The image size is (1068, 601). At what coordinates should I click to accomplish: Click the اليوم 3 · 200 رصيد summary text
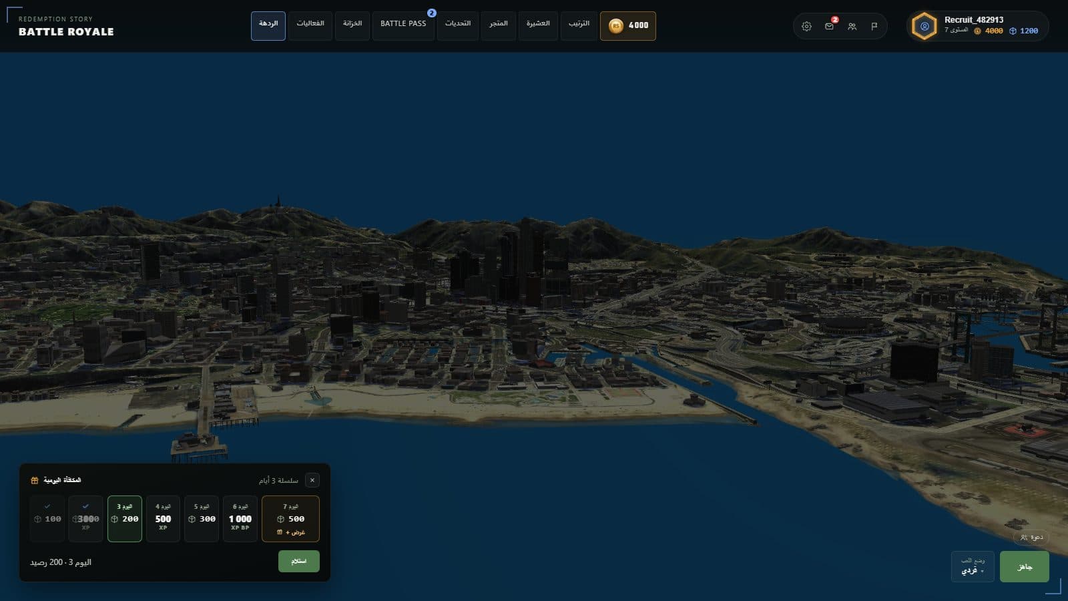(61, 562)
